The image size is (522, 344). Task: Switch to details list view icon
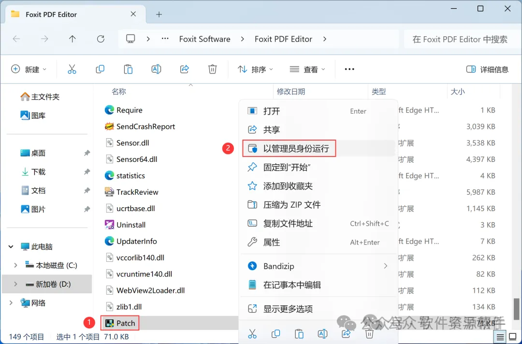pos(500,337)
